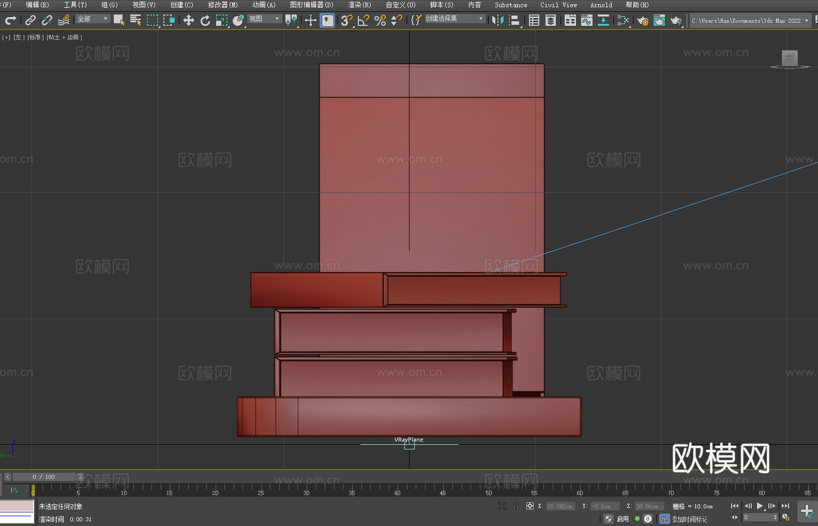The height and width of the screenshot is (526, 818).
Task: Click the Edit Named Selection Sets icon
Action: 416,20
